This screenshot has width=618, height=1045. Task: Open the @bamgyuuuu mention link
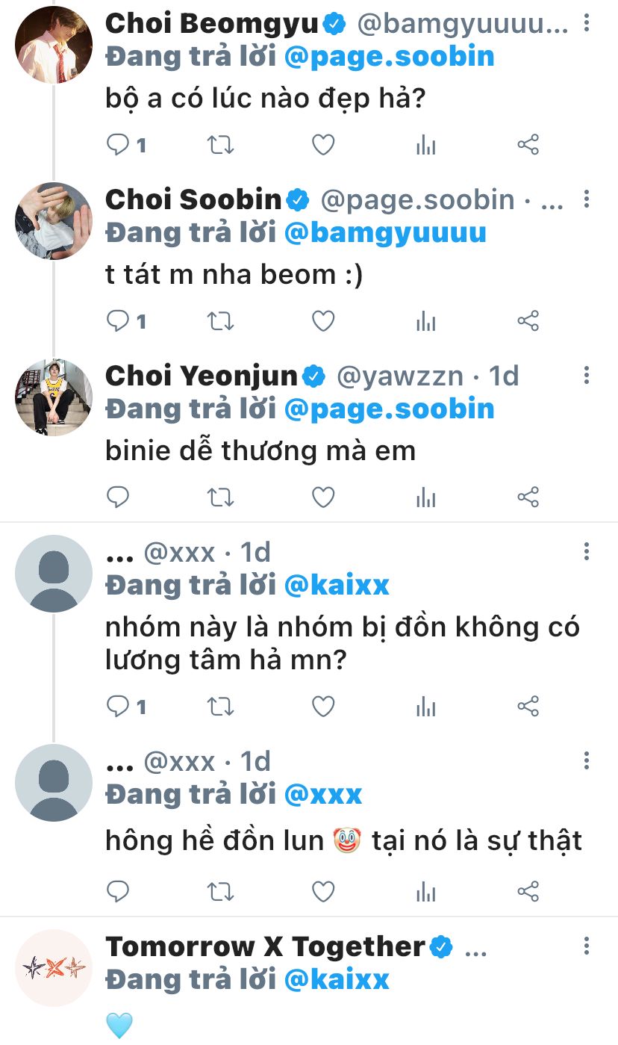(x=385, y=233)
